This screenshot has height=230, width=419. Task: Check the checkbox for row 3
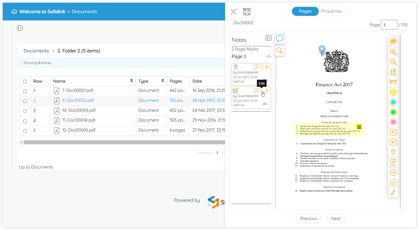point(25,111)
